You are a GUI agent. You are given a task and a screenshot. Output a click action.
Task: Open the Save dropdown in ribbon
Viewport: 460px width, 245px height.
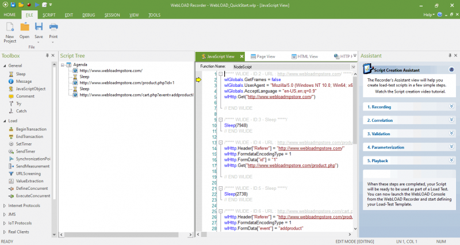point(39,41)
